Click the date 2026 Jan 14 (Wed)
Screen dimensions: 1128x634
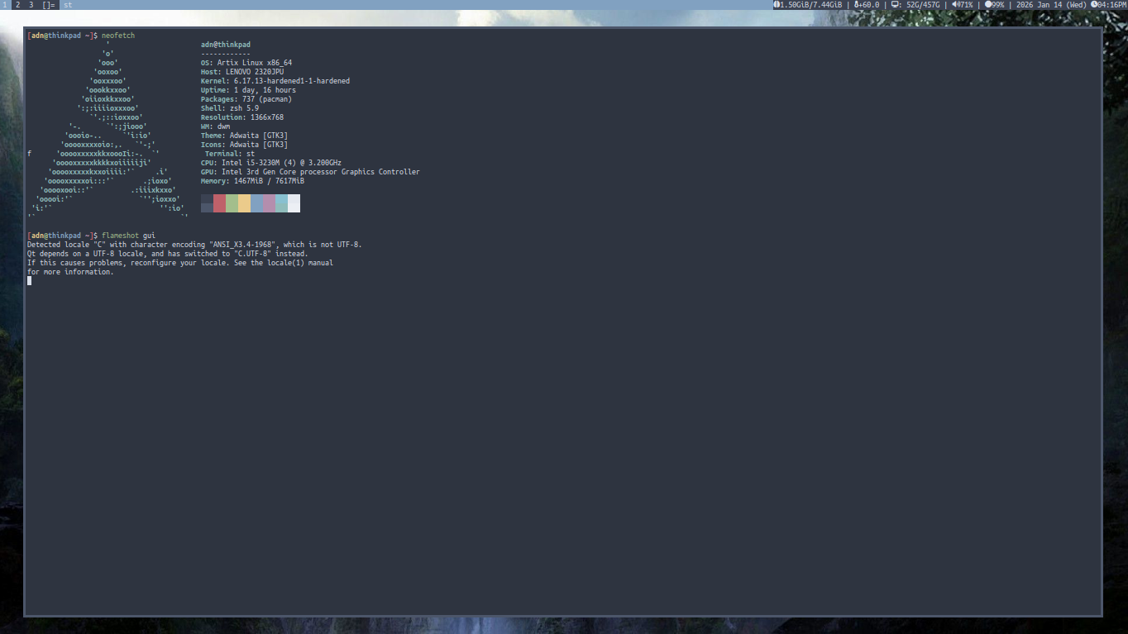tap(1051, 5)
